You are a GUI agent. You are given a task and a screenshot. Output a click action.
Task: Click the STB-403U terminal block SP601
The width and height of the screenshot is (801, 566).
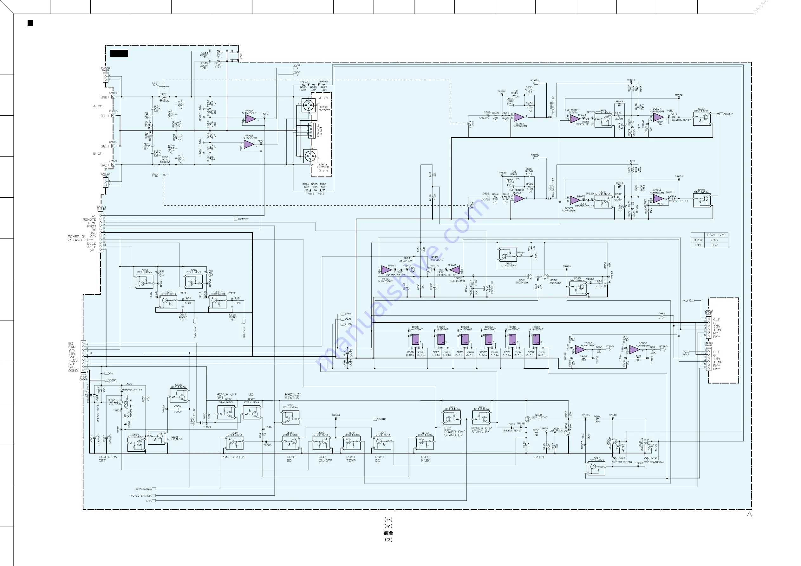(311, 131)
